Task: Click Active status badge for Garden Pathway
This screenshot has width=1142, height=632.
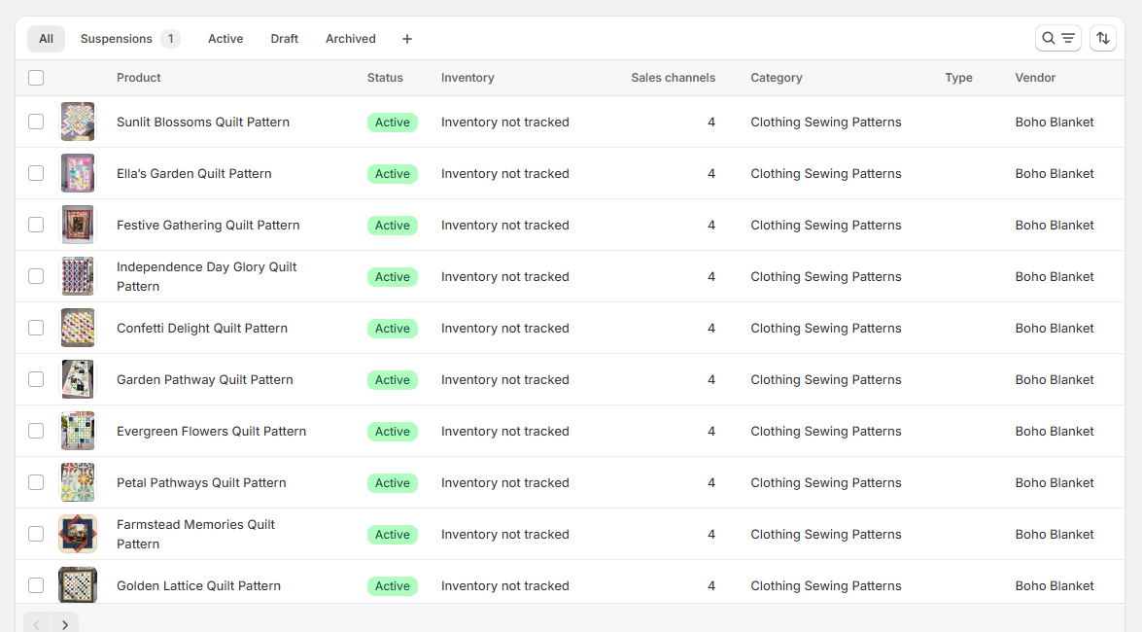Action: click(x=392, y=380)
